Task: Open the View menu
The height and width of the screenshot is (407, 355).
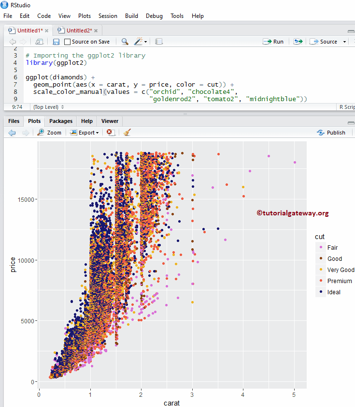Action: 64,16
